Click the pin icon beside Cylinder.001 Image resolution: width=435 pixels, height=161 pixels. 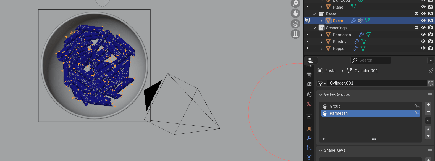pyautogui.click(x=431, y=71)
